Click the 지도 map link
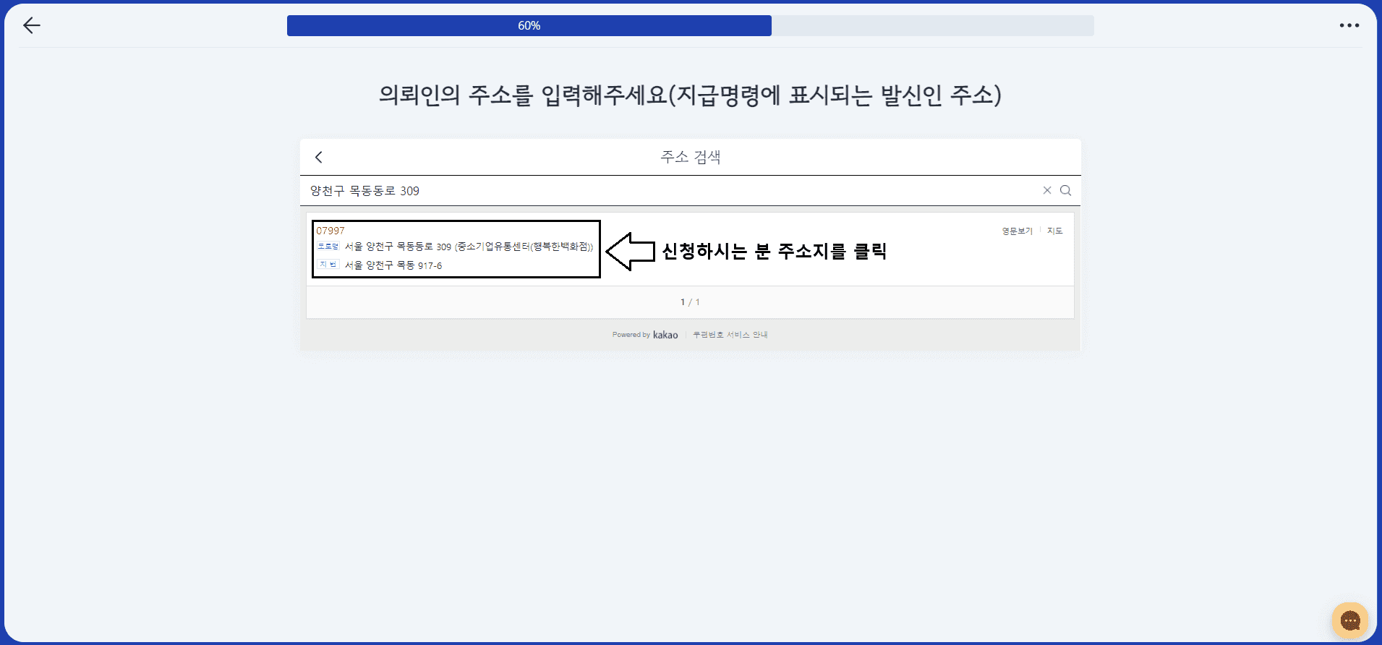 pos(1054,231)
